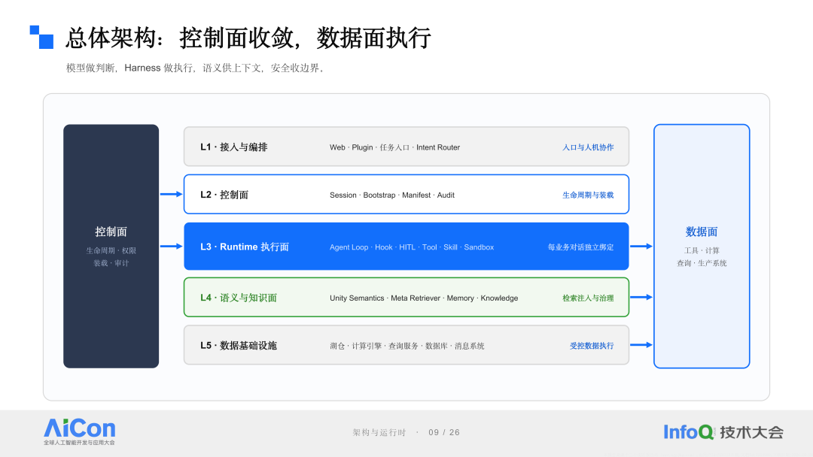Click the green text 检索注入与治理
Image resolution: width=813 pixels, height=457 pixels.
click(x=588, y=298)
